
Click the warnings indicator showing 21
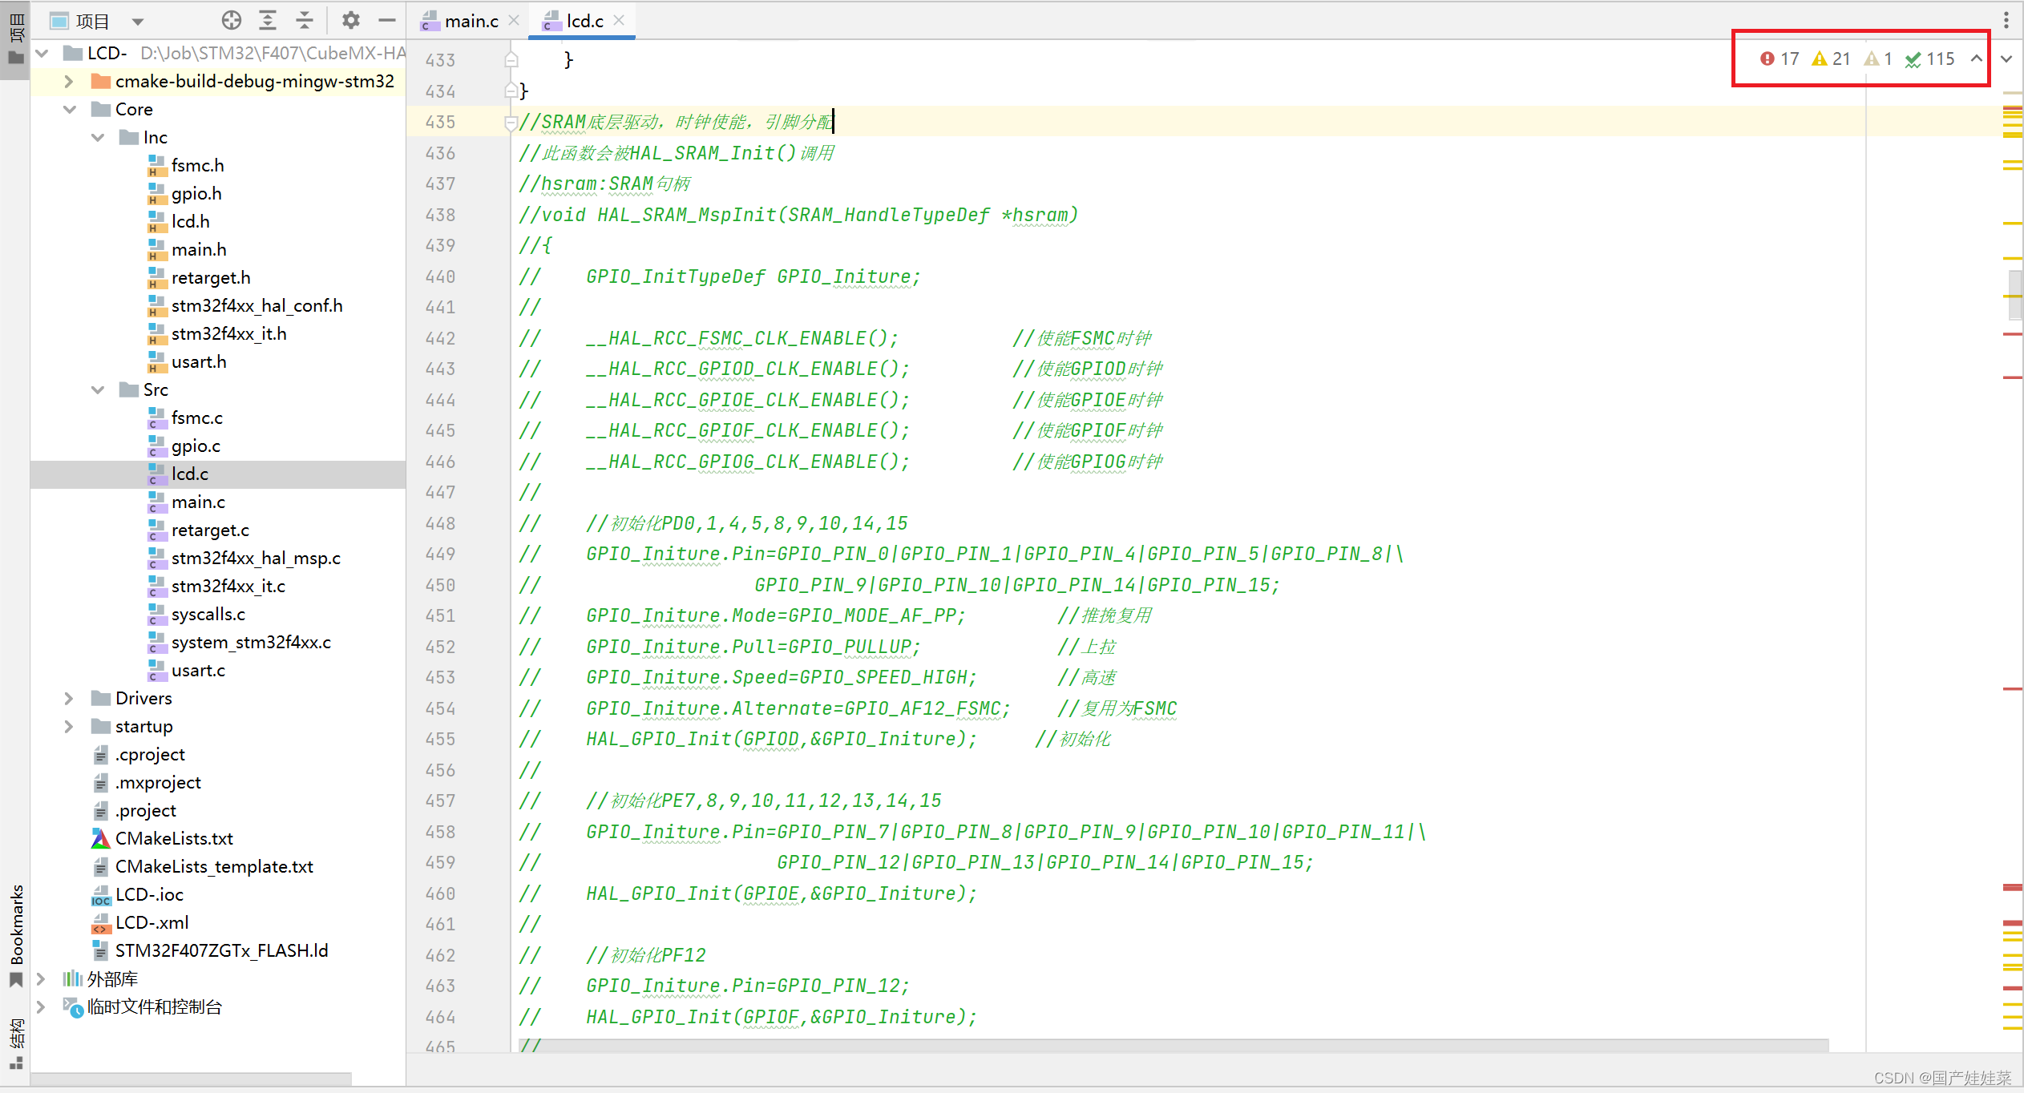pyautogui.click(x=1831, y=58)
